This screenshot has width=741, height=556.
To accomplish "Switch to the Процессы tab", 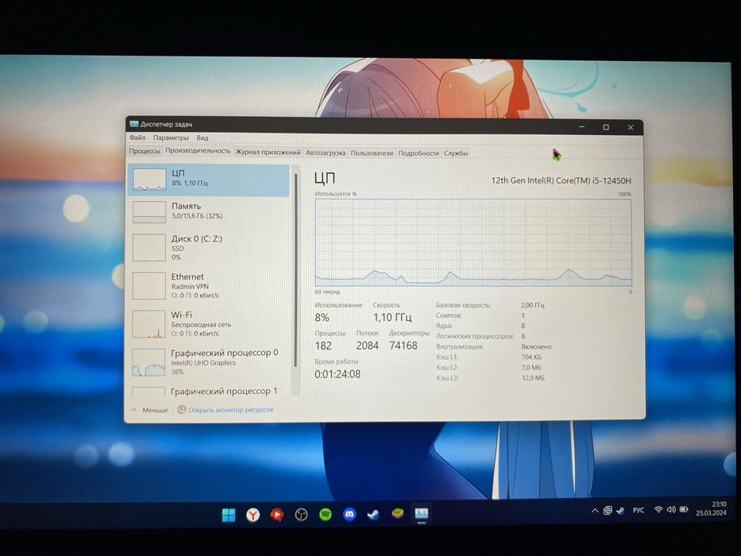I will coord(145,151).
